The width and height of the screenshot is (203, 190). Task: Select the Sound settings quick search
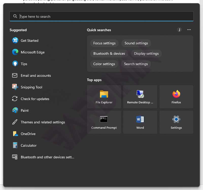point(136,43)
